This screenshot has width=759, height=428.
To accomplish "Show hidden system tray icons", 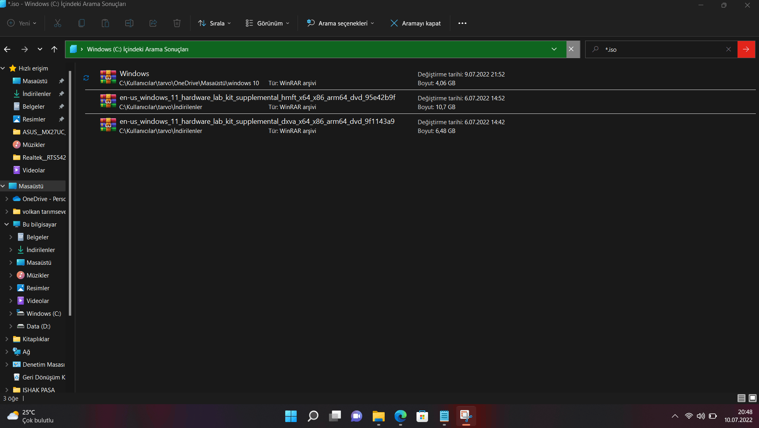I will coord(675,416).
